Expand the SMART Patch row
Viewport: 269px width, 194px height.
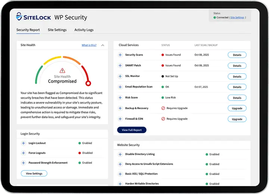[120, 65]
